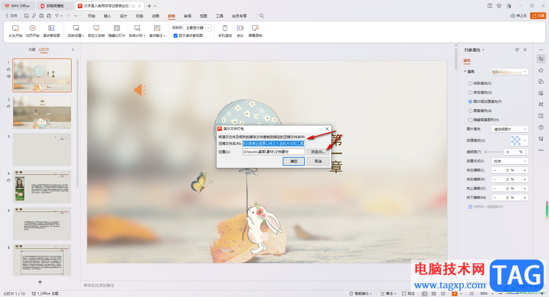Screen dimensions: 549x297
Task: Open phone remote control icon
Action: [x=225, y=28]
